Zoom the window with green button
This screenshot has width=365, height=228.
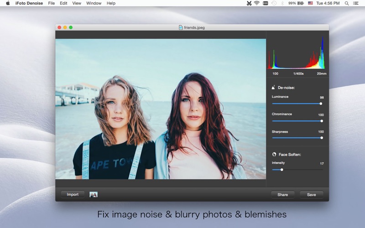(71, 27)
